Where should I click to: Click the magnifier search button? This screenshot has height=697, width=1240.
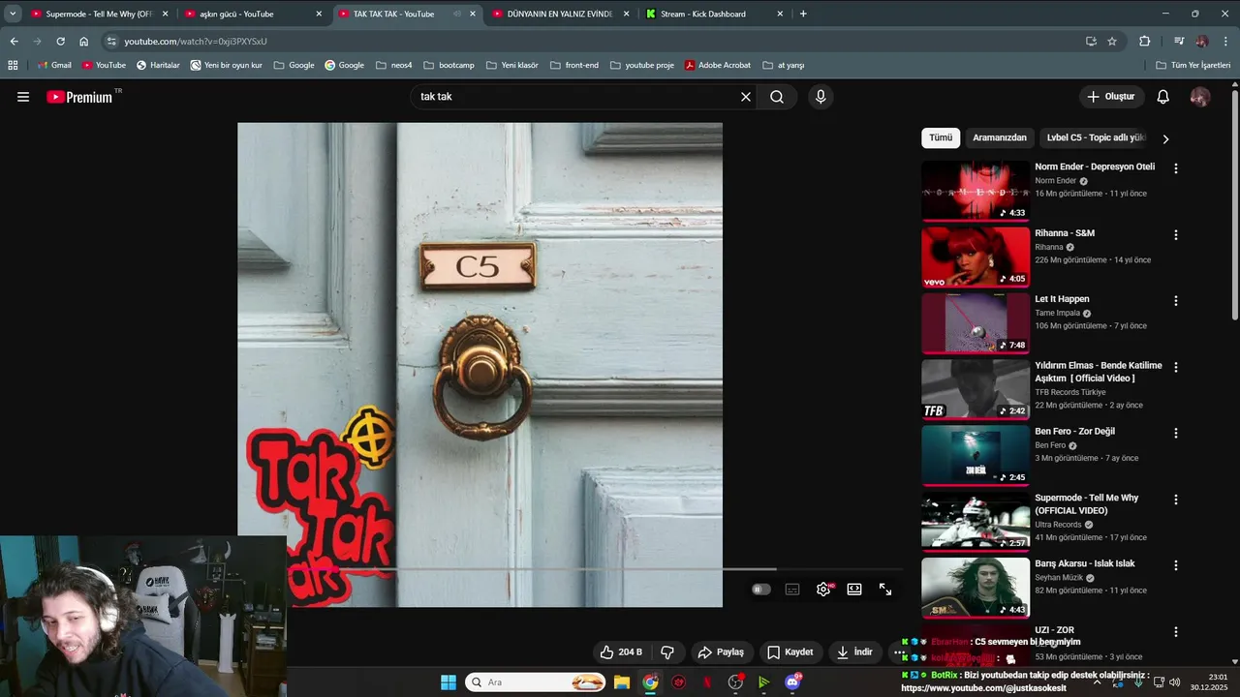click(x=777, y=97)
